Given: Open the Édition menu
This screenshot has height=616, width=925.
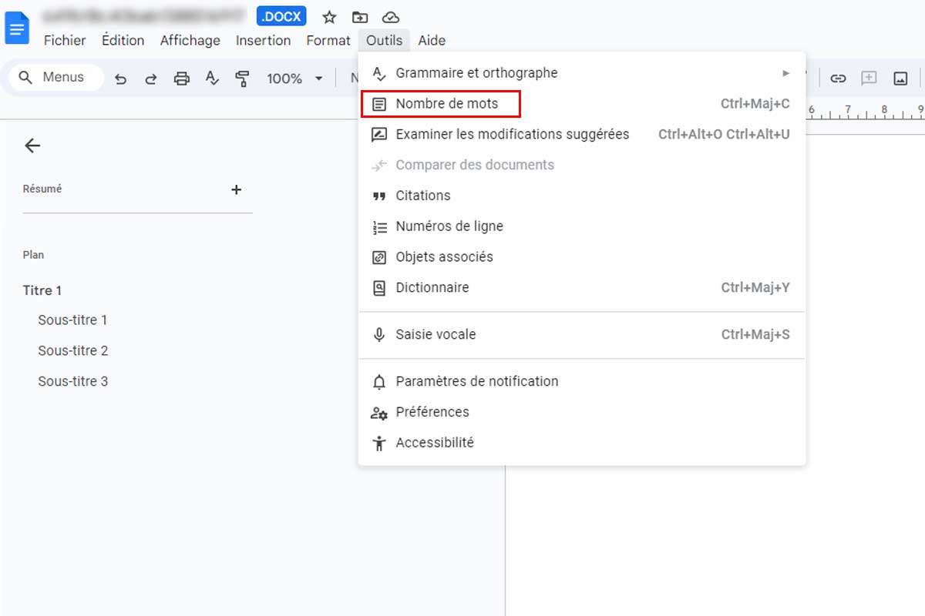Looking at the screenshot, I should pyautogui.click(x=123, y=41).
